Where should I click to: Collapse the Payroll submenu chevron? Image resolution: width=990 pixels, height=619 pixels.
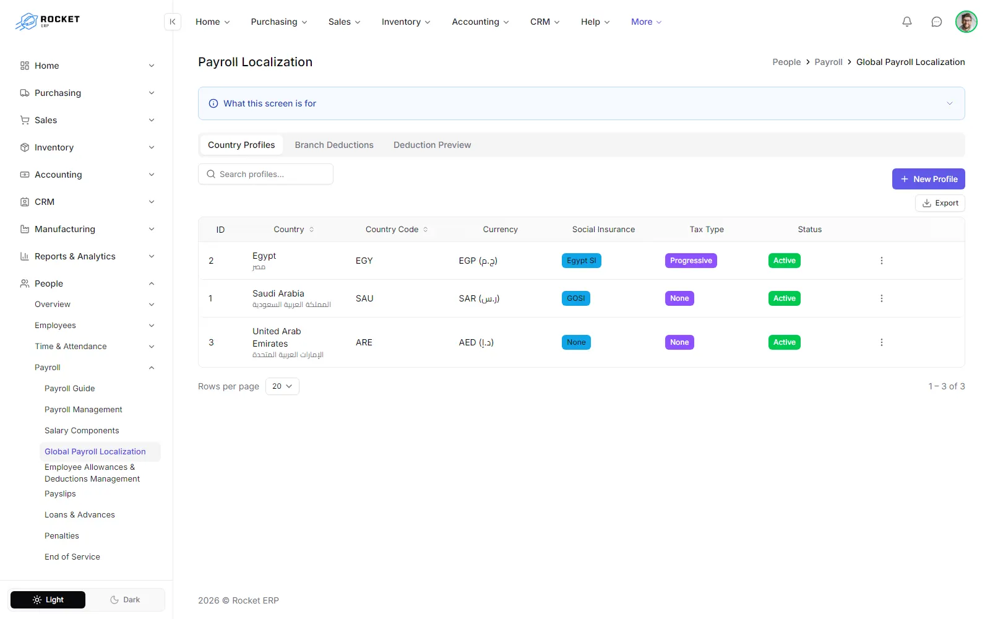[x=152, y=368]
